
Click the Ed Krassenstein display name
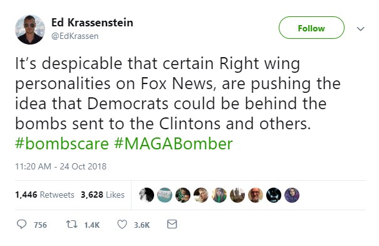92,23
